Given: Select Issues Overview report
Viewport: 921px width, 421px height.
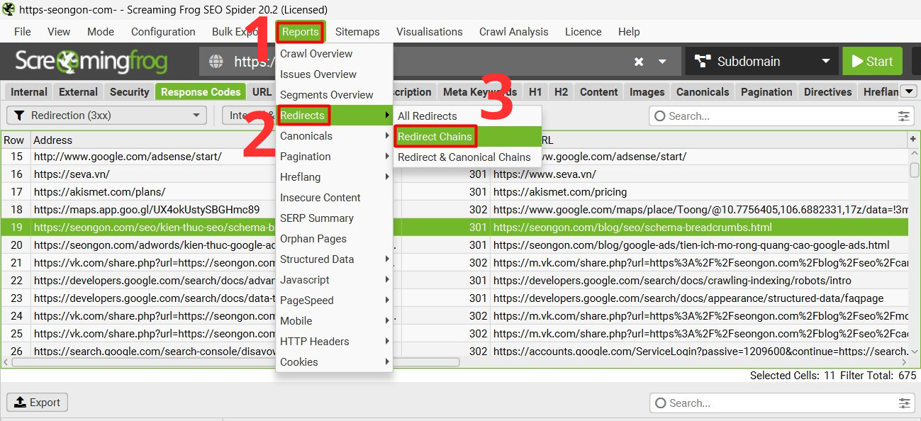Looking at the screenshot, I should click(334, 74).
